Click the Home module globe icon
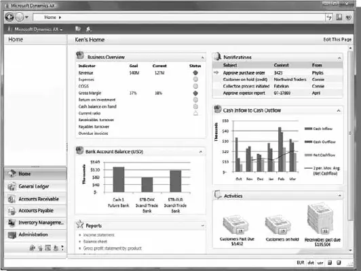This screenshot has width=361, height=271. click(x=12, y=173)
